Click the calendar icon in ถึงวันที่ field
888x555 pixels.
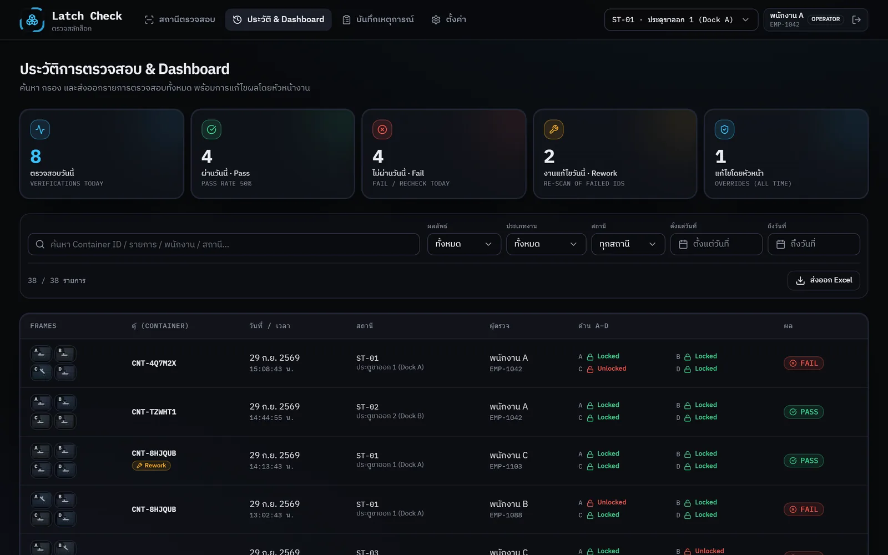click(x=781, y=244)
